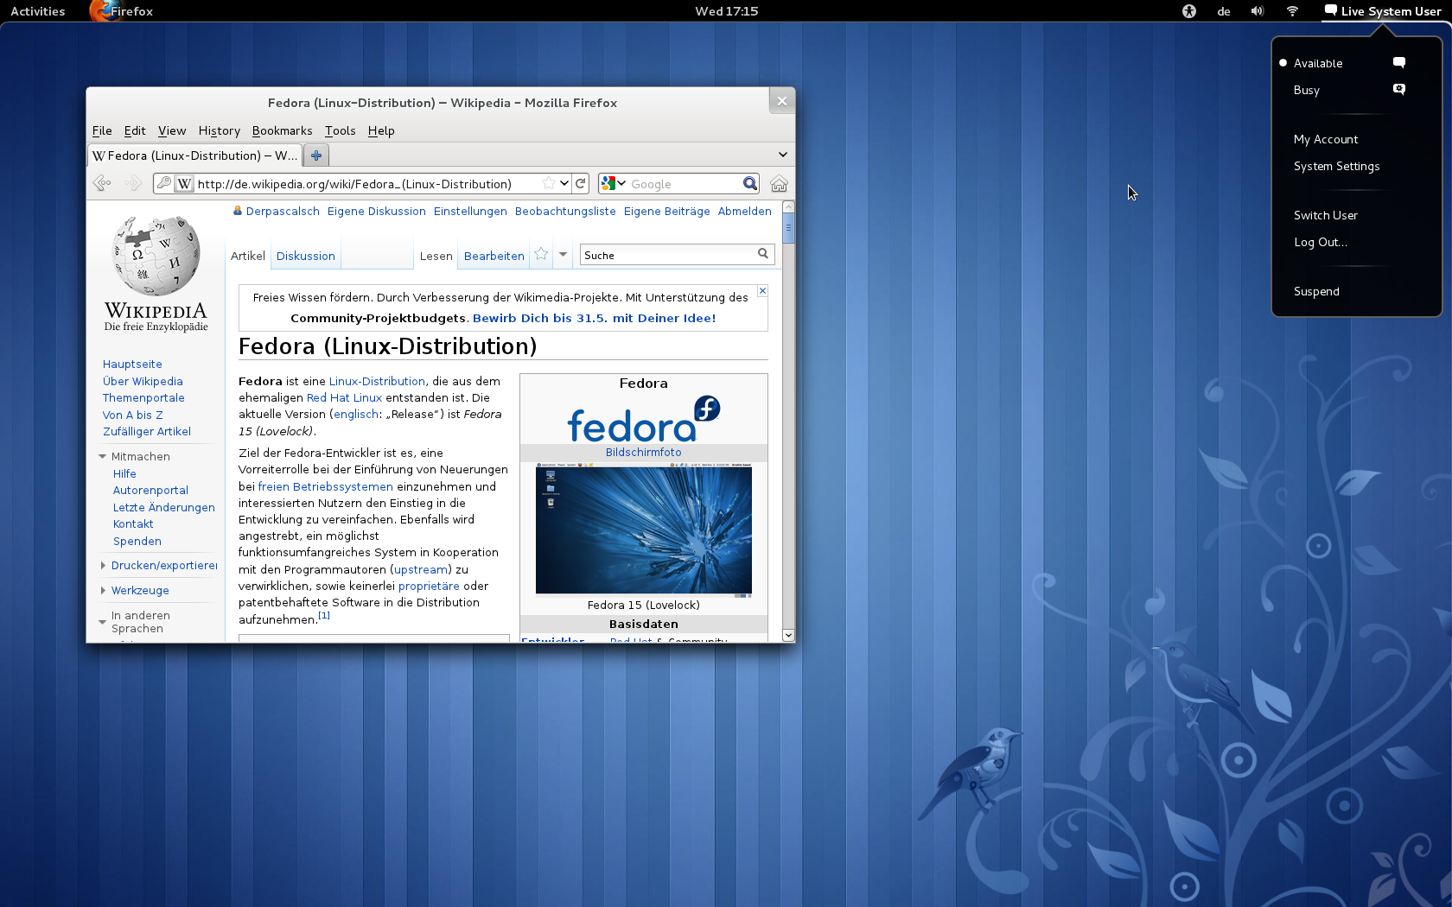Switch to the Diskussion tab
The width and height of the screenshot is (1452, 907).
tap(305, 256)
